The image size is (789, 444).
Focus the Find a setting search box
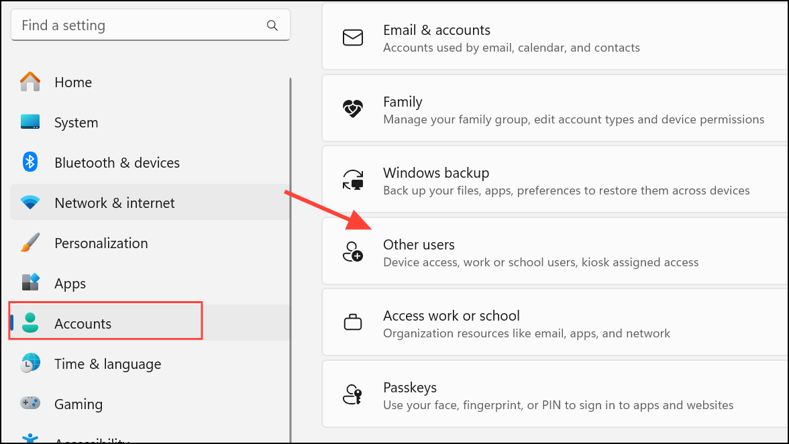pyautogui.click(x=150, y=25)
